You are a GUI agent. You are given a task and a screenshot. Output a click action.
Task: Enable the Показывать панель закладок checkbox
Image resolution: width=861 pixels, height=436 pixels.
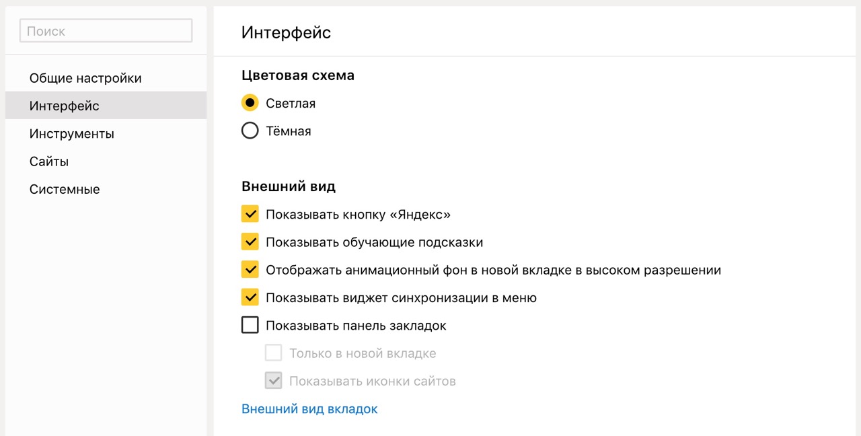pos(250,326)
